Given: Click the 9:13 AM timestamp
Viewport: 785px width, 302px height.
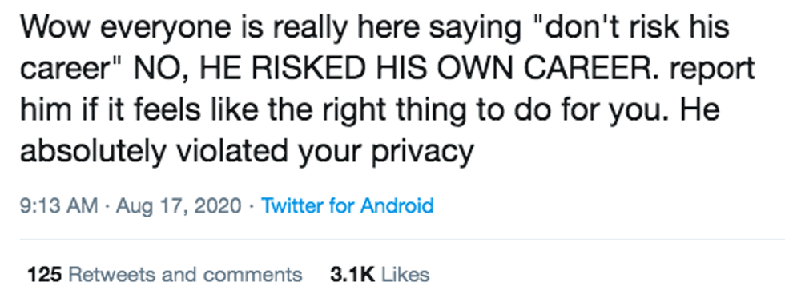Looking at the screenshot, I should pos(59,205).
